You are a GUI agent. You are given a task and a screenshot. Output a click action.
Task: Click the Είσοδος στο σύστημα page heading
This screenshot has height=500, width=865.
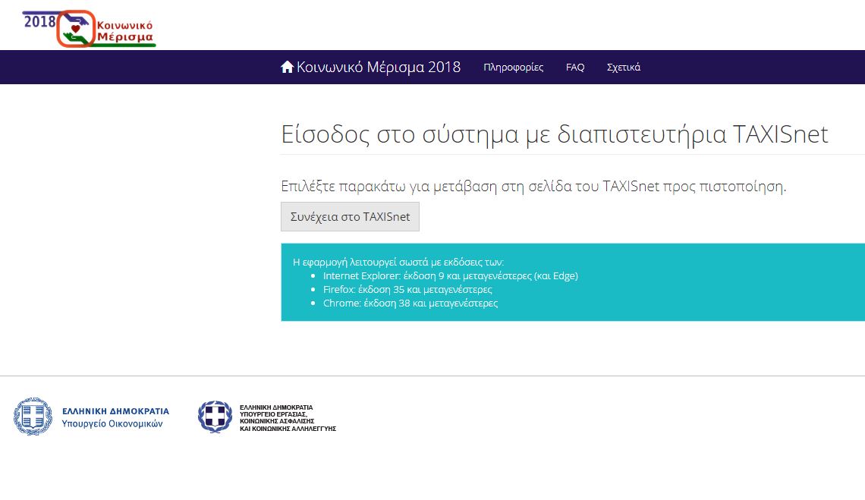554,134
